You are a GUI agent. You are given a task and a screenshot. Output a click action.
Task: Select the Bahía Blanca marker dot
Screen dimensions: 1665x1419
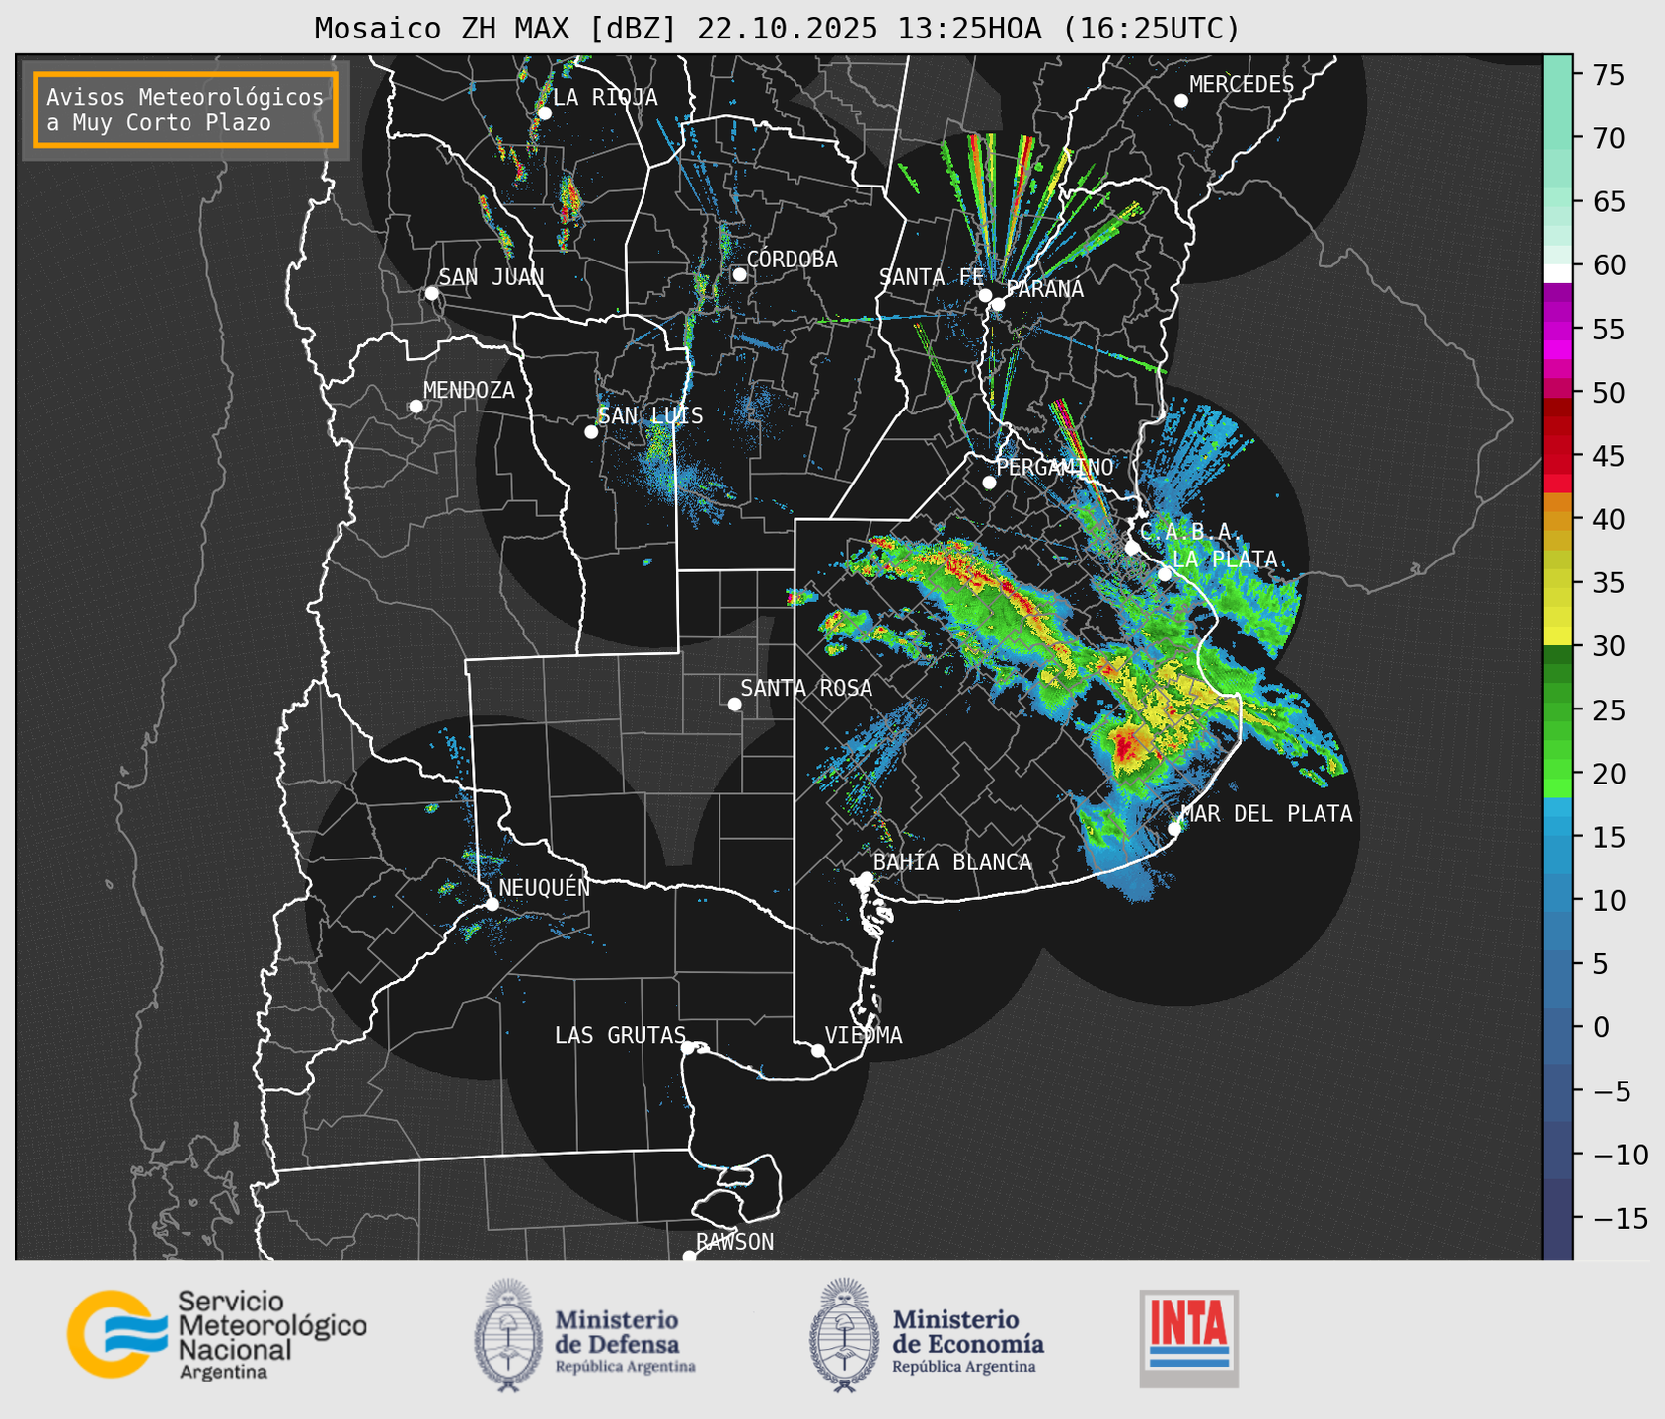pos(866,878)
